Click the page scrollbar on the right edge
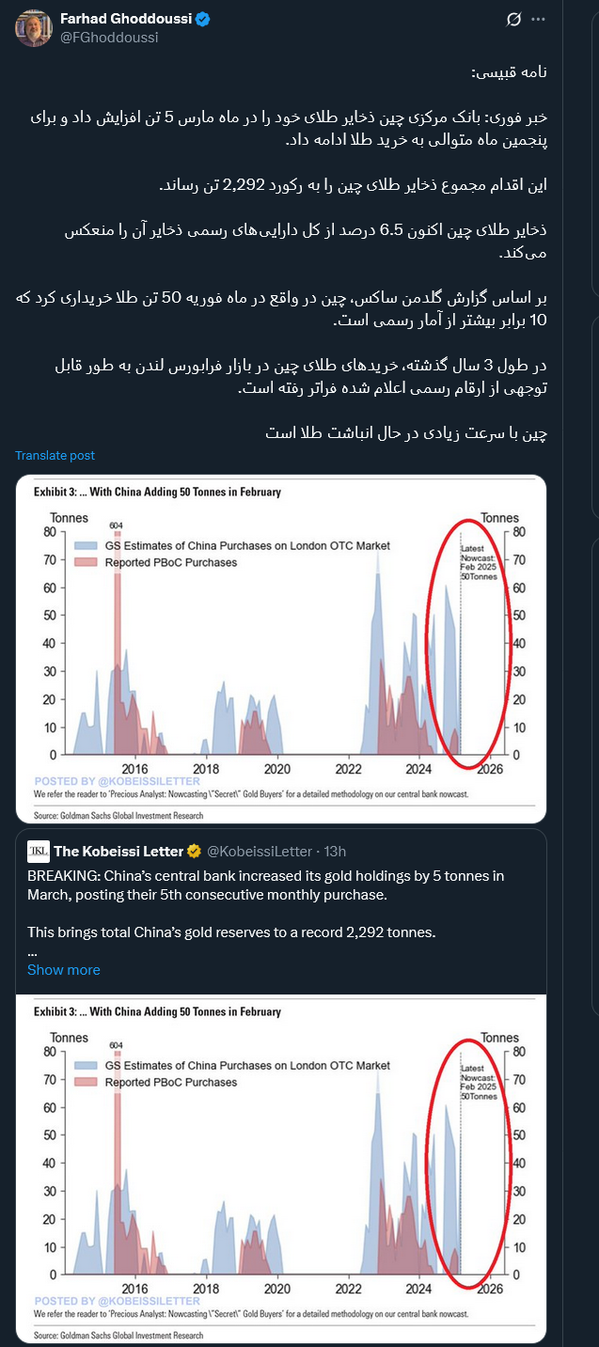This screenshot has height=1347, width=599. coord(596,376)
